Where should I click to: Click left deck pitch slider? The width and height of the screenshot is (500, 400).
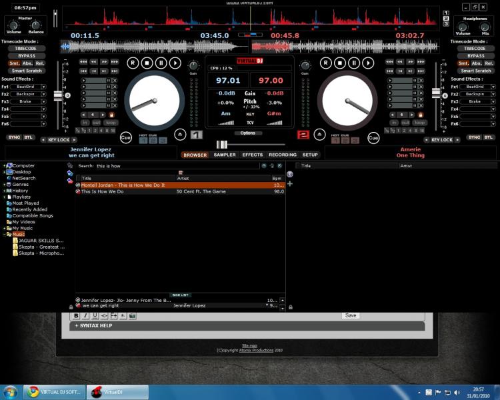(x=58, y=96)
